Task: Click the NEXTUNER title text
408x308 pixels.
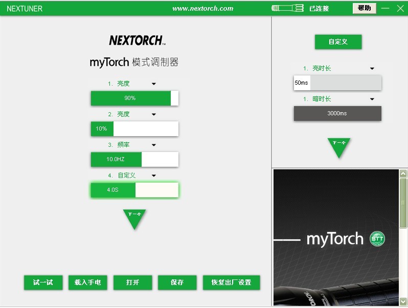Action: (25, 9)
